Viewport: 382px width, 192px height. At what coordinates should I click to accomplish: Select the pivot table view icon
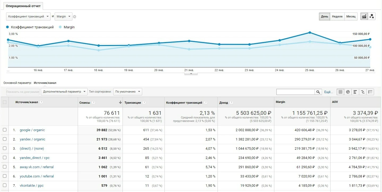click(x=370, y=92)
